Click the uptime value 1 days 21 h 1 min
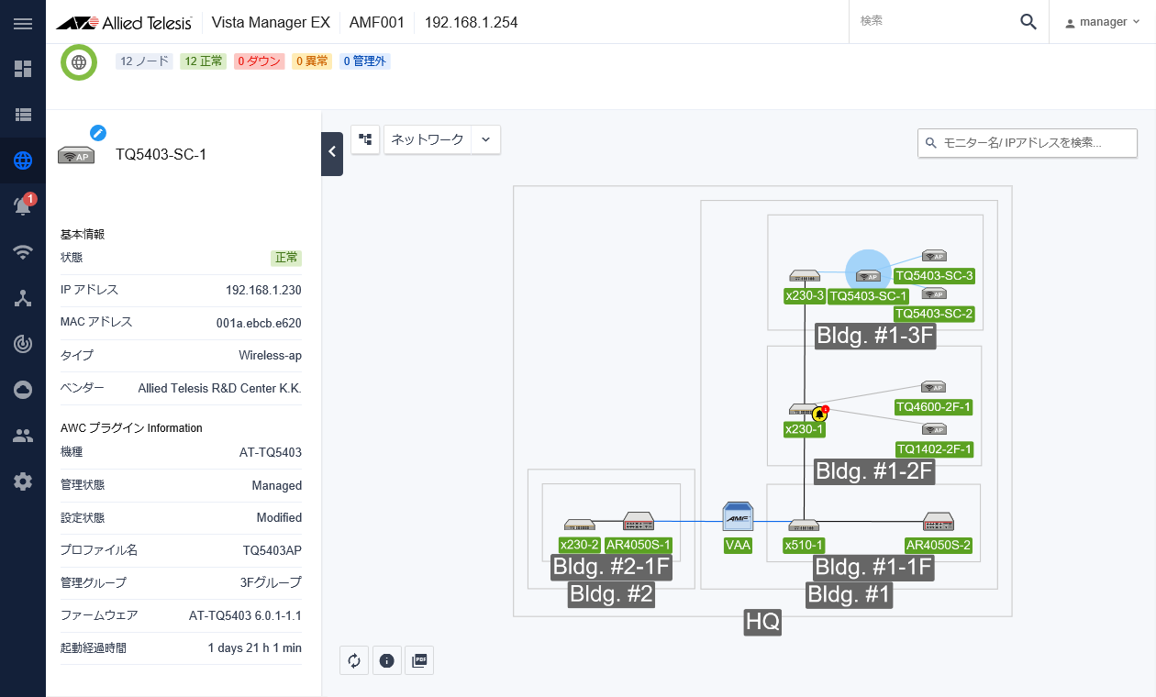This screenshot has width=1156, height=697. (x=254, y=647)
